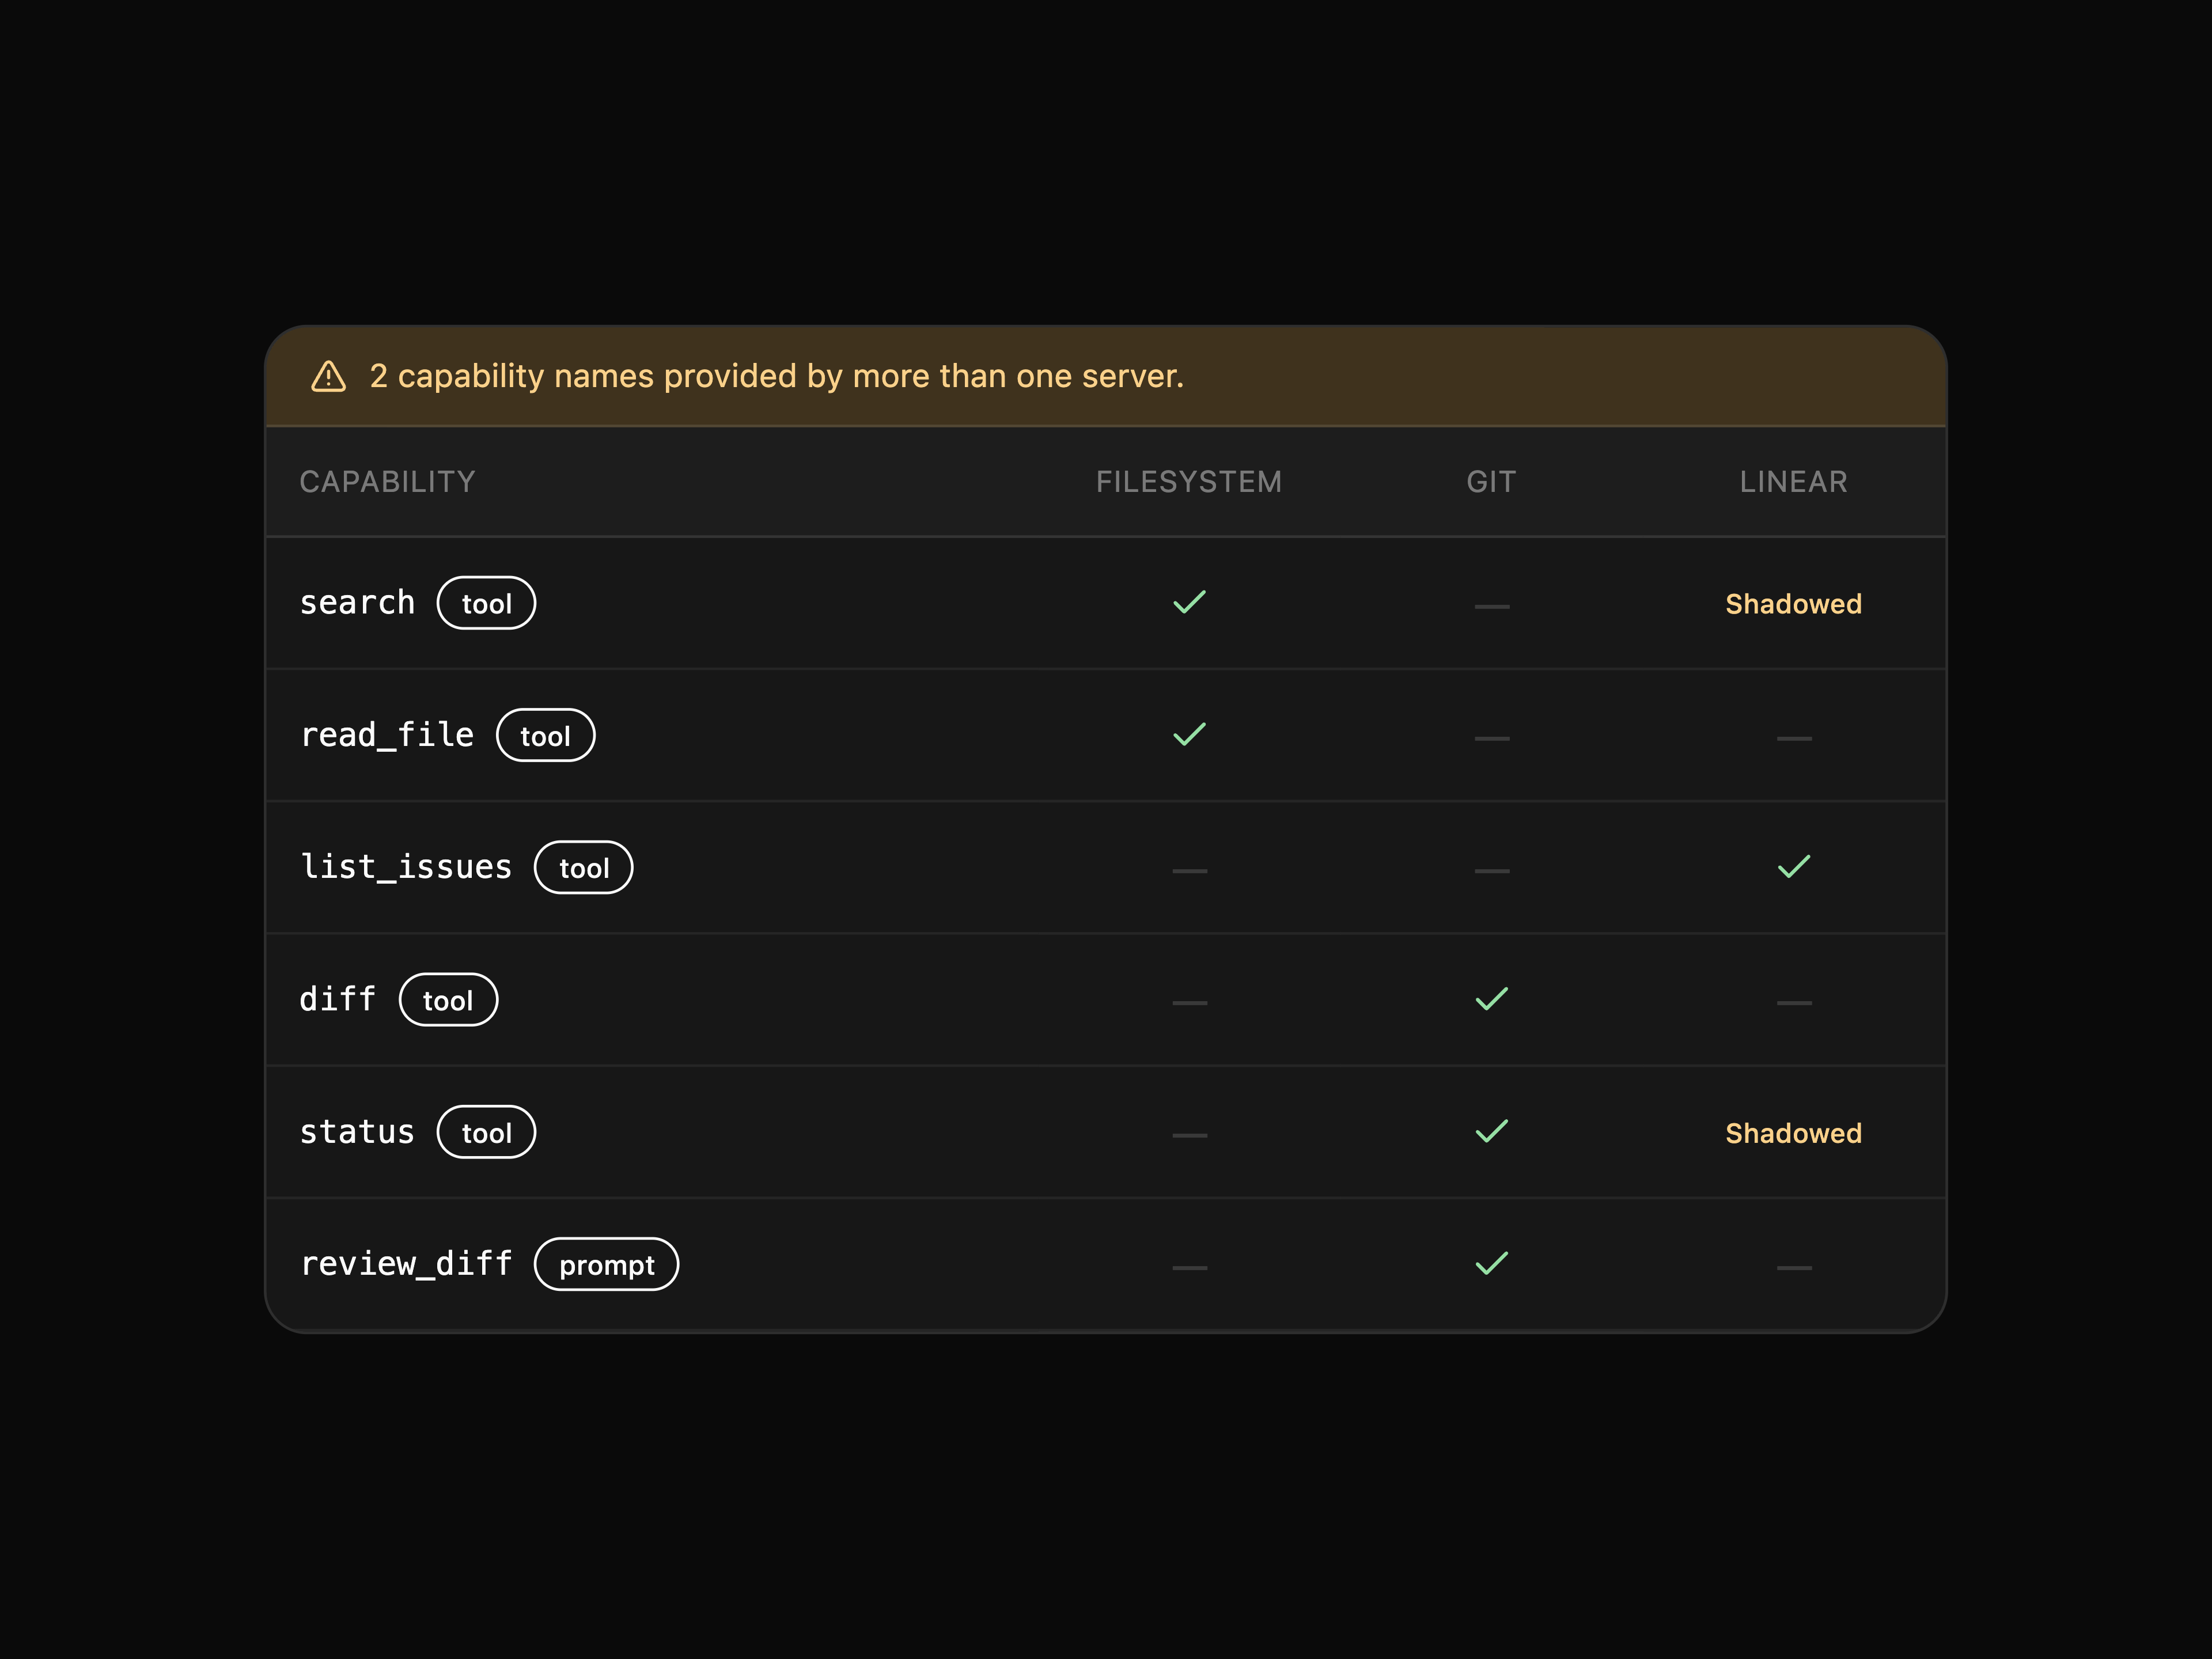Click the filesystem dash in the diff row
Screen dimensions: 2212x1659
click(1189, 1003)
